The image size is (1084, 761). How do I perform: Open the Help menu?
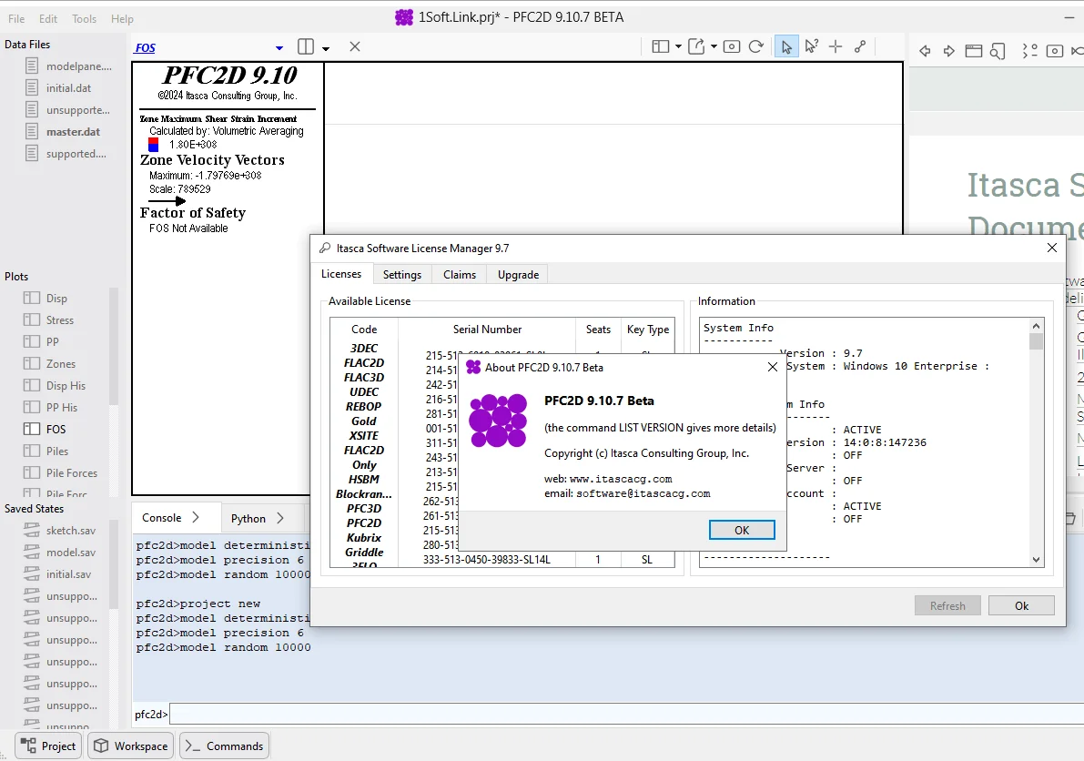(122, 19)
